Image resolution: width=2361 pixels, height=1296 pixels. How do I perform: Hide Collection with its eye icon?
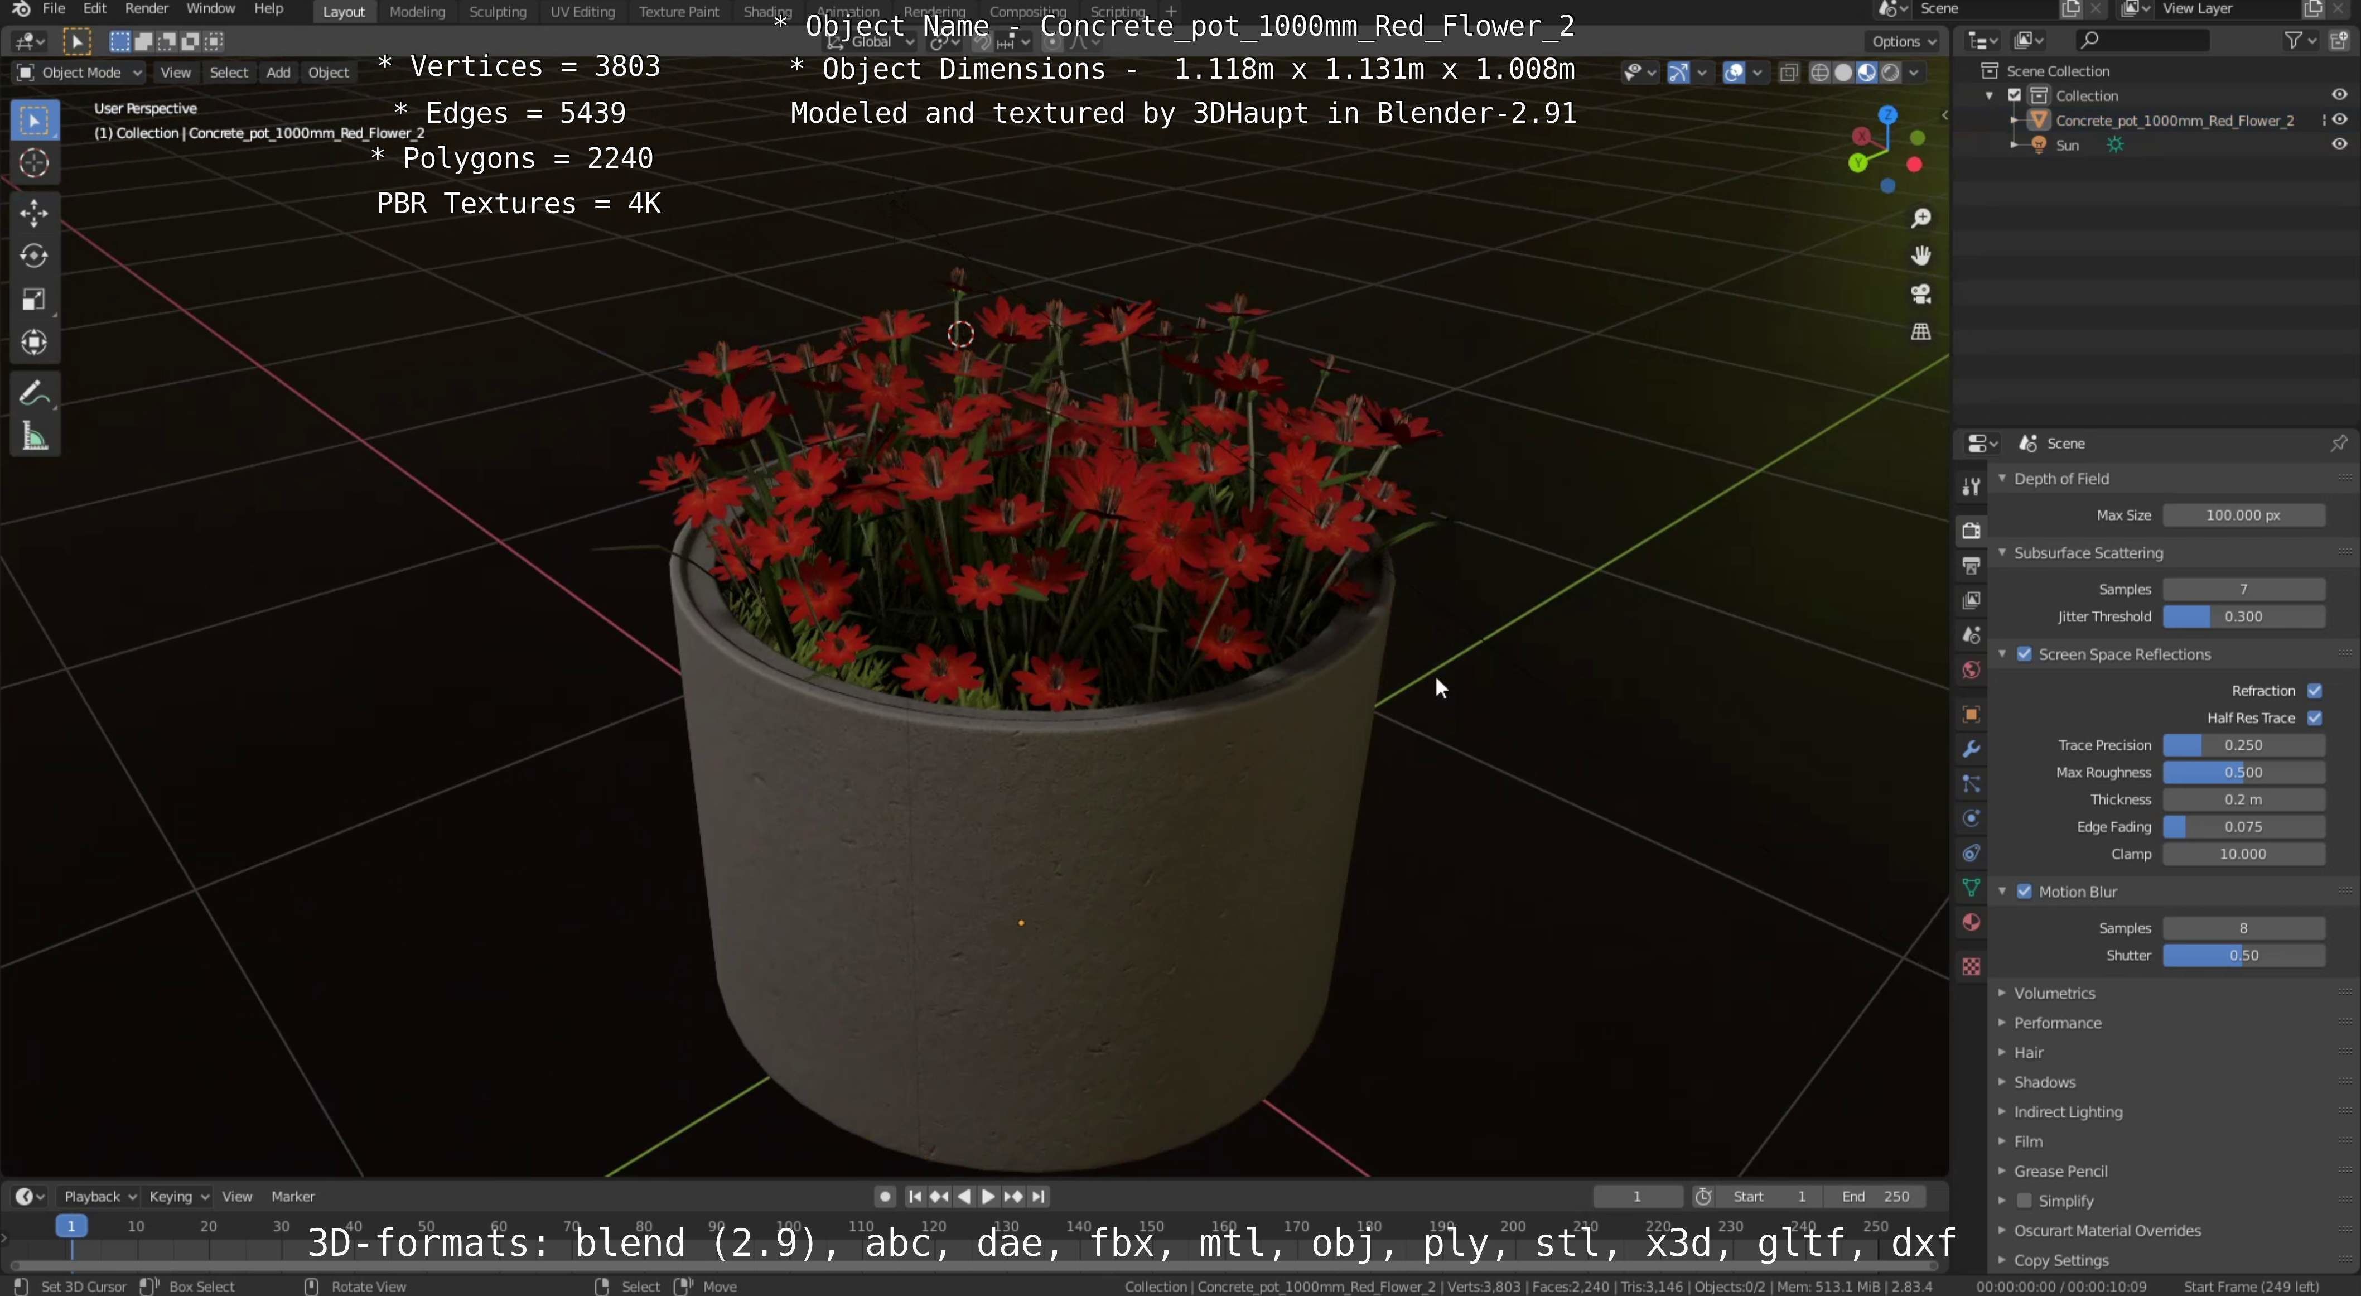point(2339,94)
